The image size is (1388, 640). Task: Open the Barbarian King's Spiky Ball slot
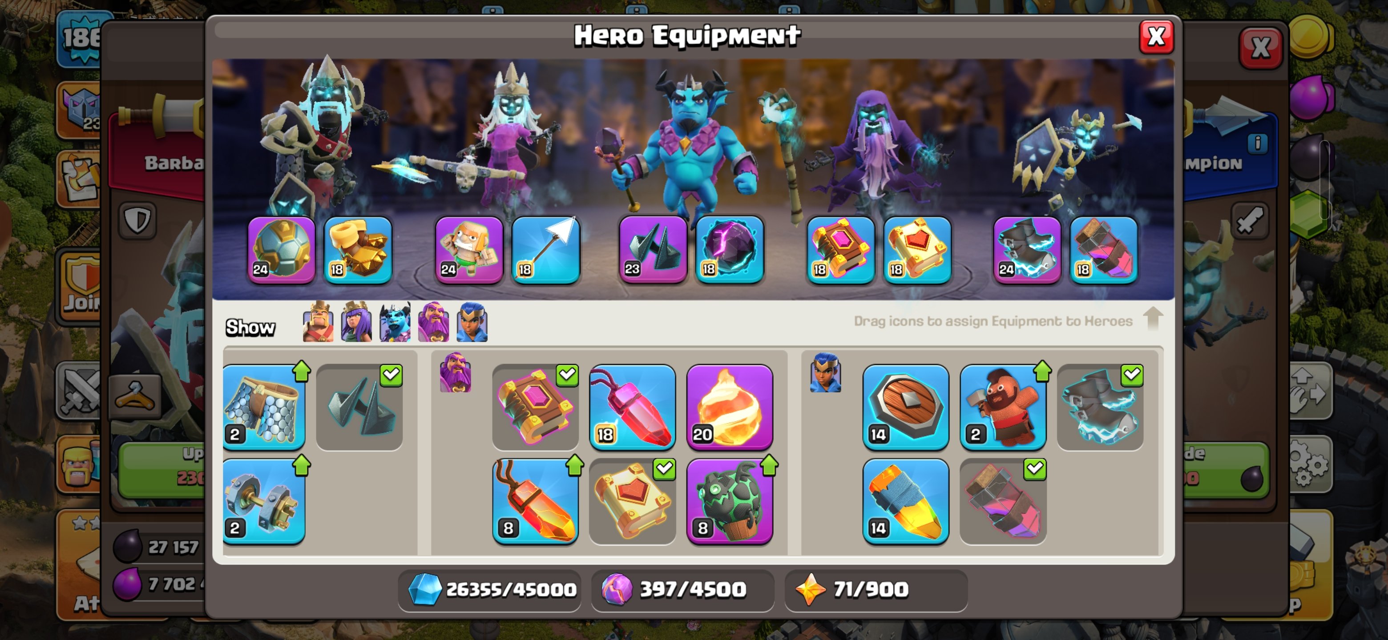[x=281, y=250]
